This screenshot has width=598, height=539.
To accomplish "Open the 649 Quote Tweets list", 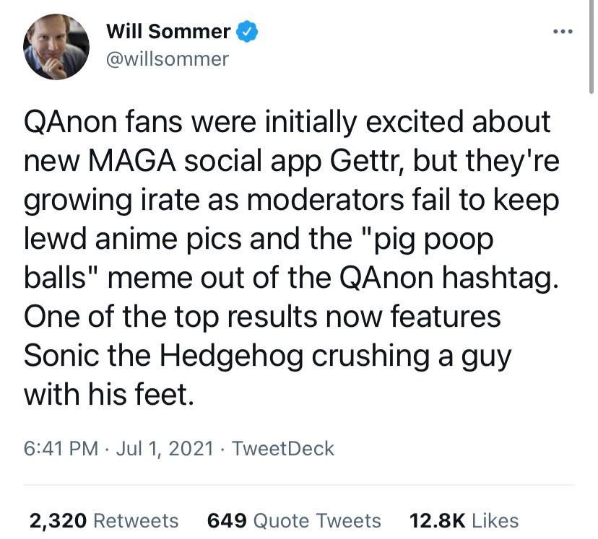I will [293, 520].
